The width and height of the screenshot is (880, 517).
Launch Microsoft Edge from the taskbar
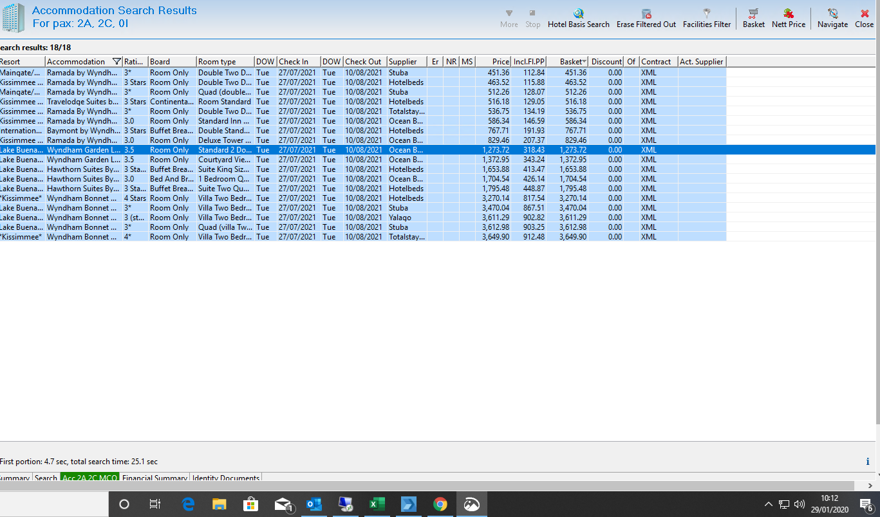(x=188, y=504)
